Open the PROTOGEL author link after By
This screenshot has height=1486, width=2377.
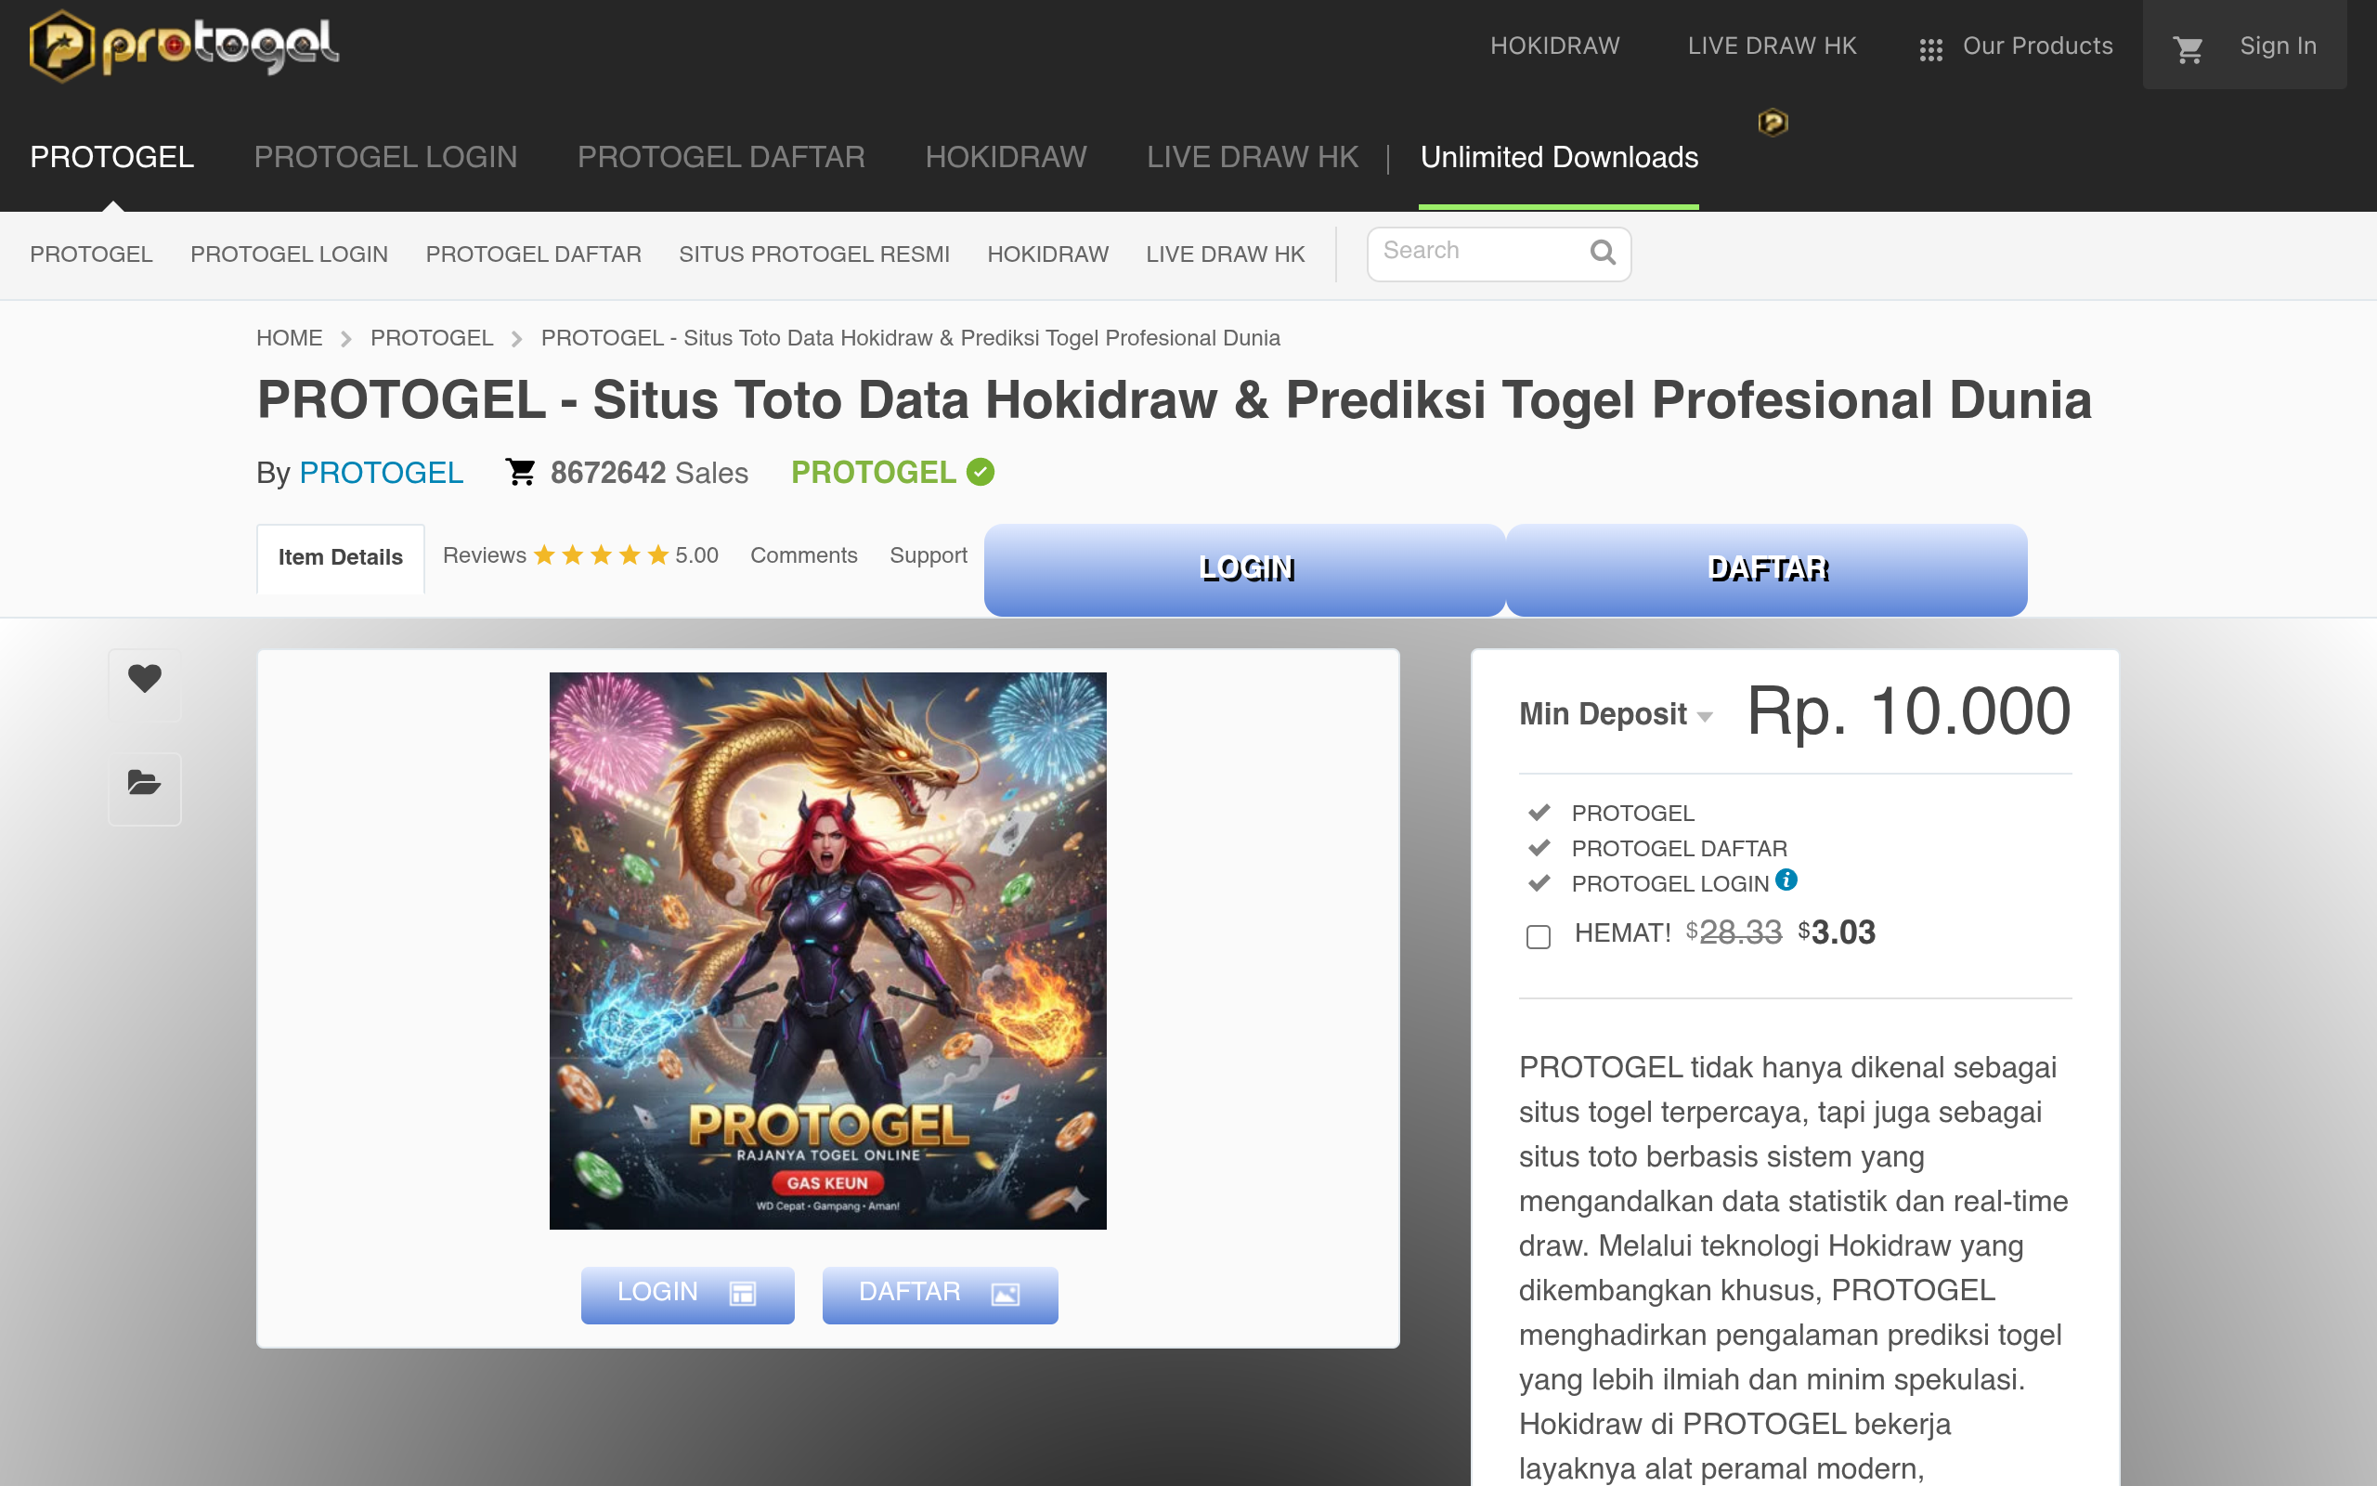pos(381,473)
